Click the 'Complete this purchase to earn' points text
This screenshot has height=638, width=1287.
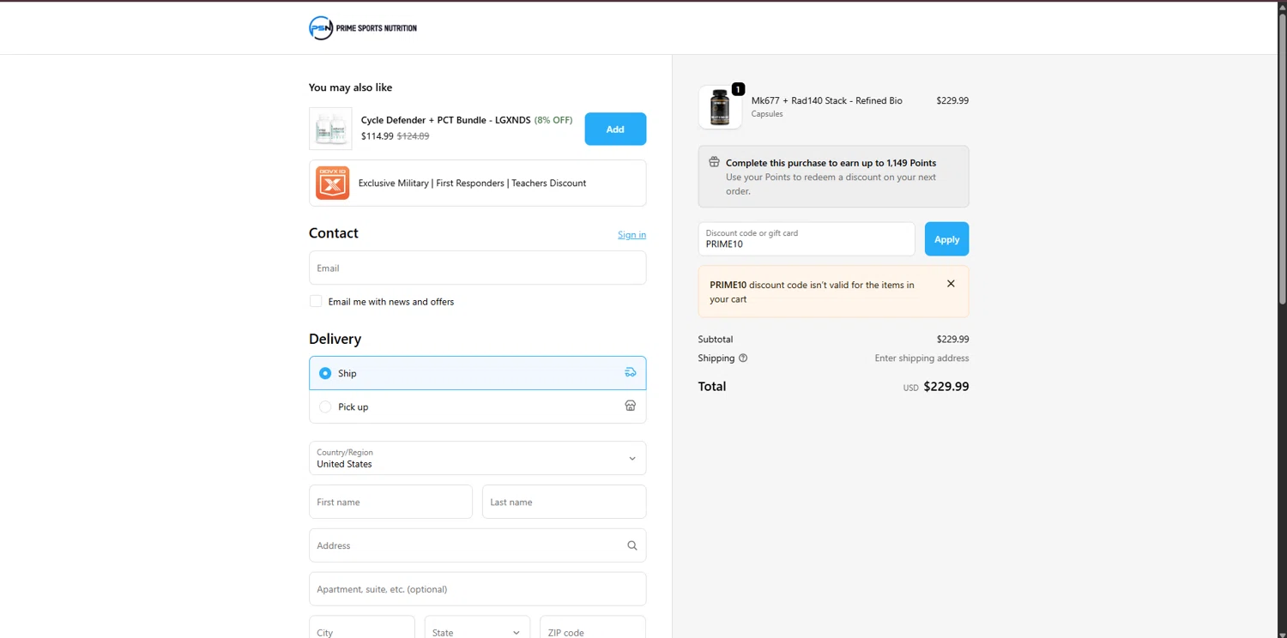[x=831, y=162]
